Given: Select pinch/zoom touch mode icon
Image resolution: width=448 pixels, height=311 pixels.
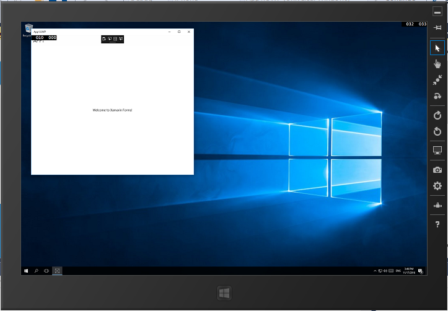Looking at the screenshot, I should click(437, 81).
